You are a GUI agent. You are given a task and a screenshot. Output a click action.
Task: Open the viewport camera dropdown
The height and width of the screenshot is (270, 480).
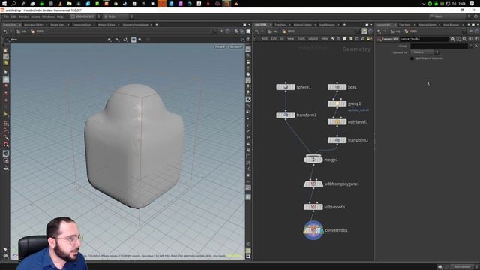235,46
